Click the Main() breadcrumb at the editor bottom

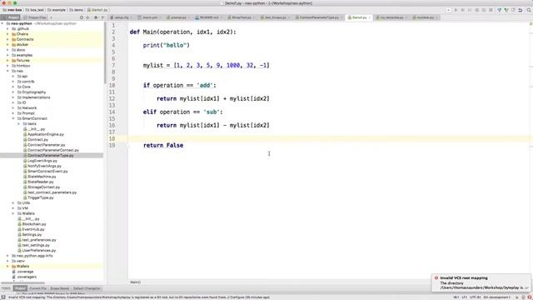(x=135, y=282)
